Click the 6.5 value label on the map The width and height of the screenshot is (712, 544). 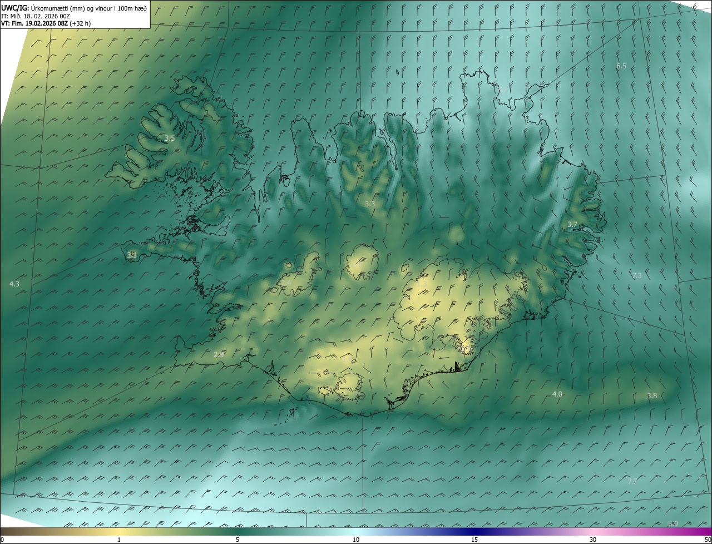(621, 66)
